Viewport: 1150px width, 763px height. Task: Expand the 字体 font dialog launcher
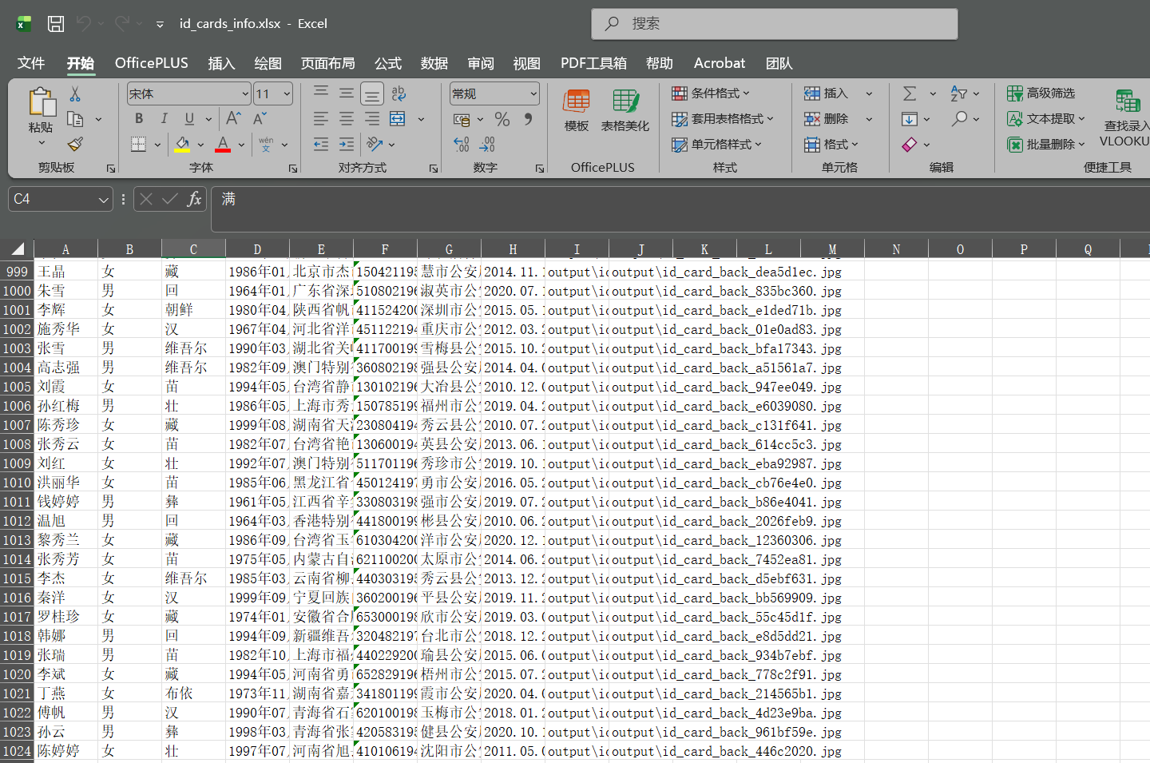tap(293, 169)
